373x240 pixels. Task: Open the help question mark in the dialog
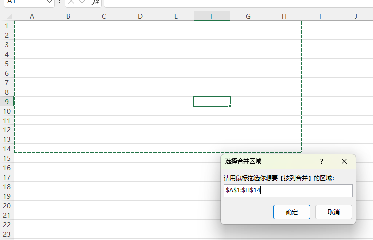coord(322,161)
